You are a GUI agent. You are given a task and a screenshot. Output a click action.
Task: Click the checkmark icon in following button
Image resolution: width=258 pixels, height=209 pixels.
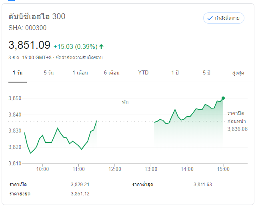click(x=210, y=18)
